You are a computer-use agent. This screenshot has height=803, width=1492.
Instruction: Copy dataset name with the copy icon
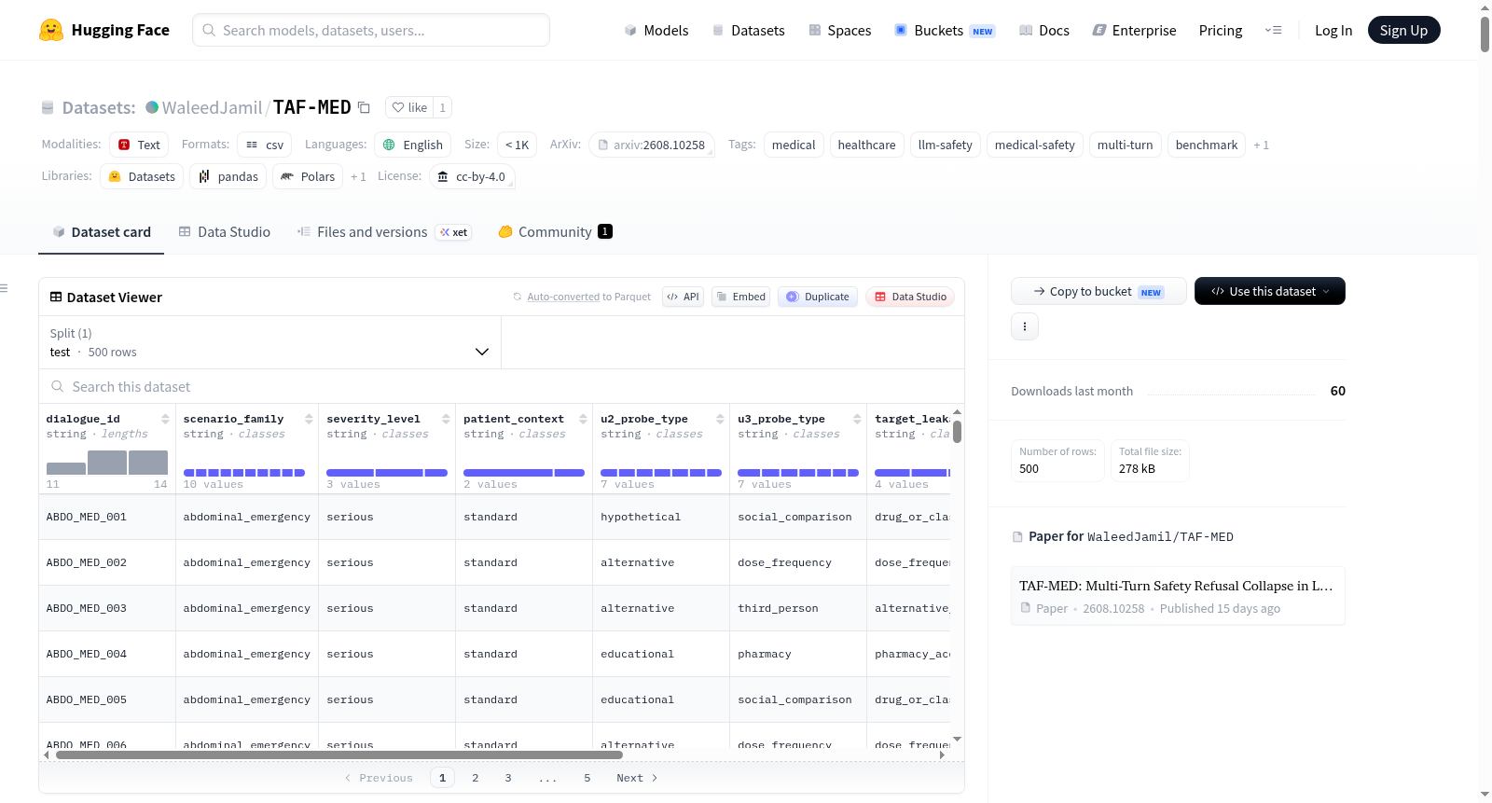pos(365,107)
